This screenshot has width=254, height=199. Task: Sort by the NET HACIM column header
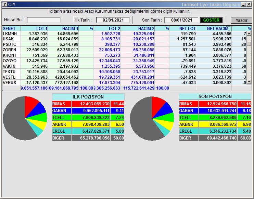(x=217, y=29)
